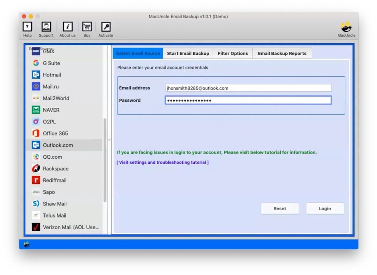Open the About us dialog
The image size is (377, 275).
click(67, 29)
